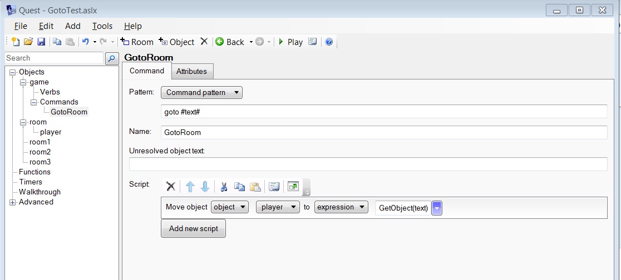Cut the script using the scissors icon
The height and width of the screenshot is (280, 621).
pos(224,187)
